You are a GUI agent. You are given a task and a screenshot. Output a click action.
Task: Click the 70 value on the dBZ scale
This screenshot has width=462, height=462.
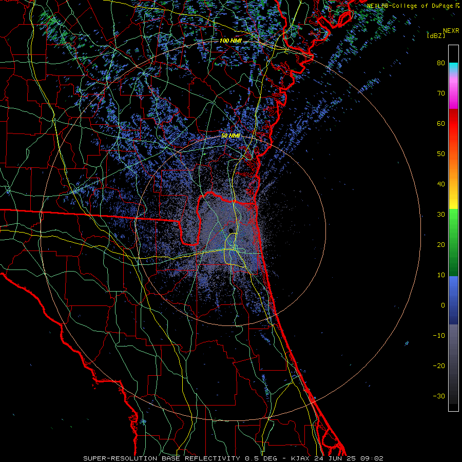click(x=441, y=93)
